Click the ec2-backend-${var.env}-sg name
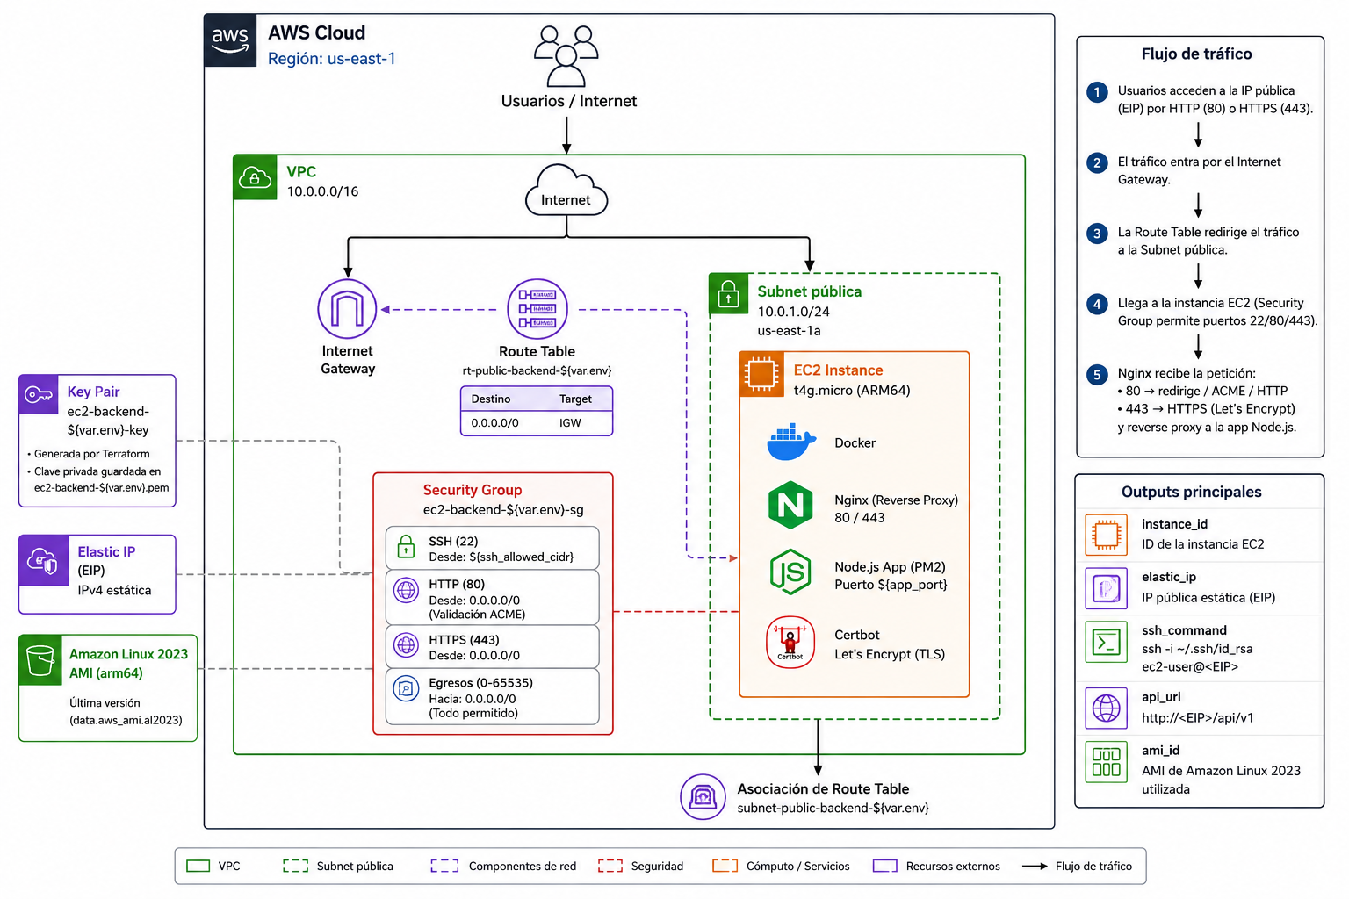 (x=503, y=510)
